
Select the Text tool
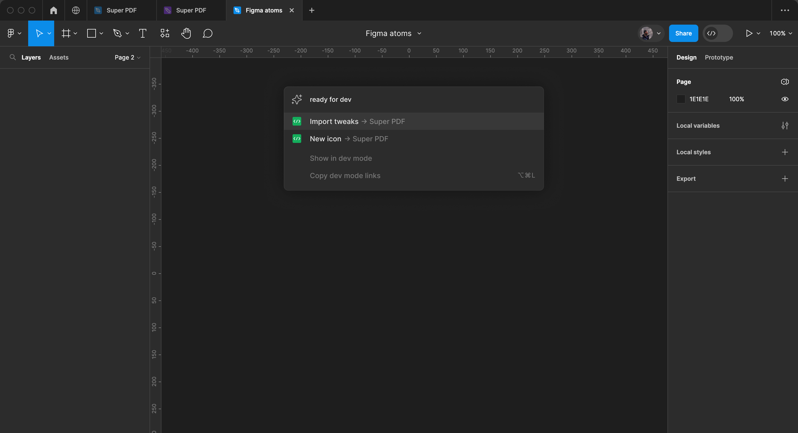point(142,33)
